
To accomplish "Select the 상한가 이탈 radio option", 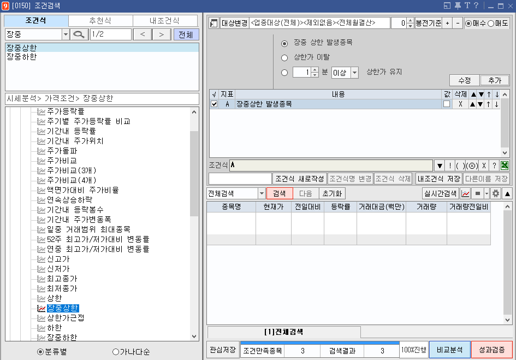I will click(x=286, y=58).
